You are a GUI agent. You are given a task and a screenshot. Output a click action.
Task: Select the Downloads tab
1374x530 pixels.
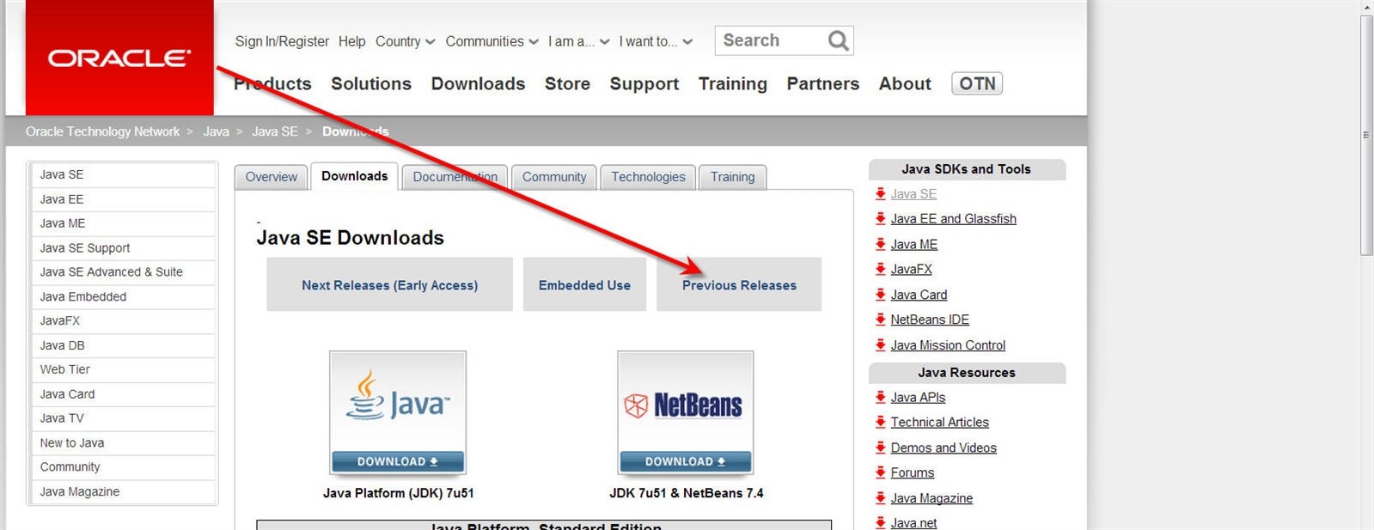pyautogui.click(x=354, y=176)
